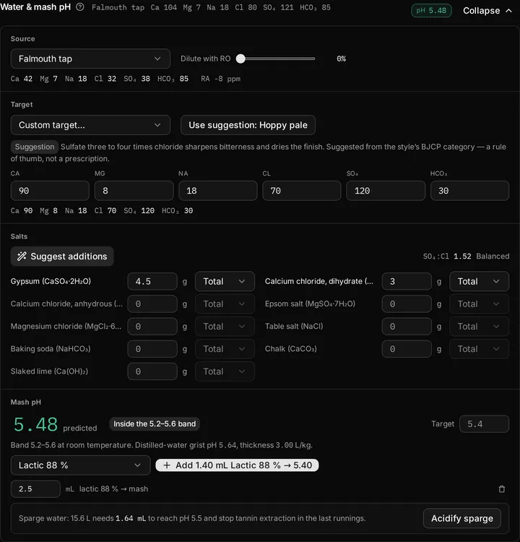The image size is (520, 542).
Task: Click the pH 5.48 badge in header
Action: (x=431, y=11)
